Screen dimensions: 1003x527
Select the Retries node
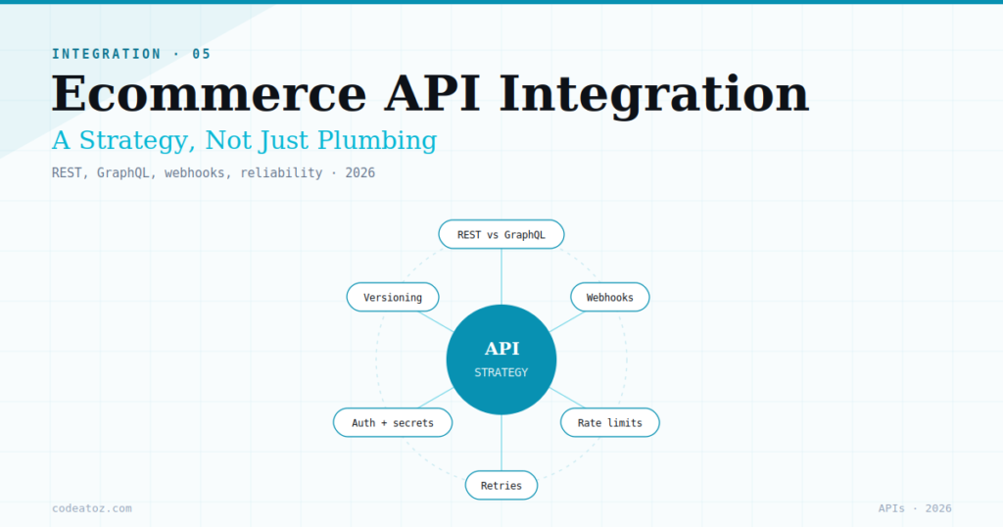[501, 485]
